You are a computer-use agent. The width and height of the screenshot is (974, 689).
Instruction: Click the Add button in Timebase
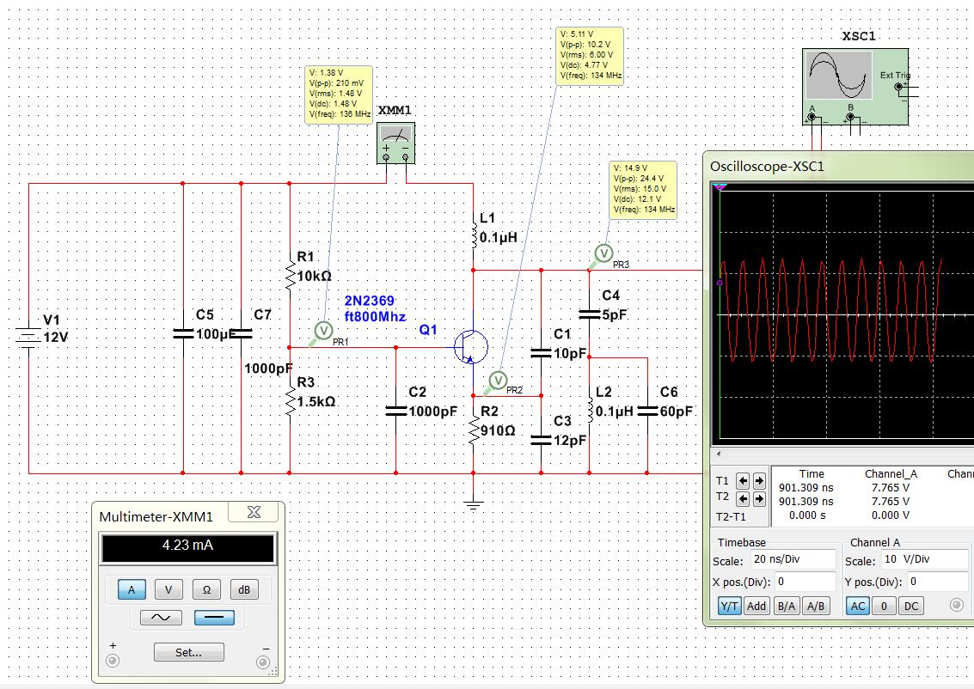click(x=757, y=606)
